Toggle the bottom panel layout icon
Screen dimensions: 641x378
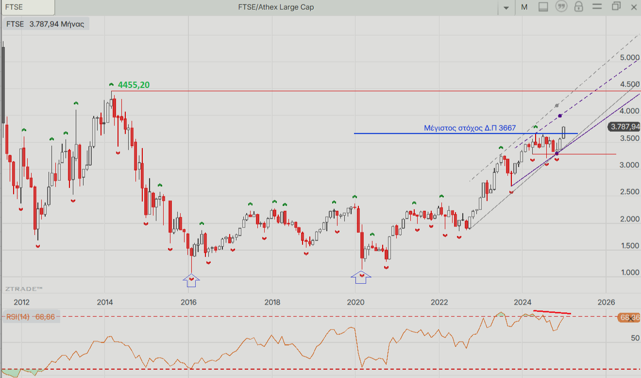point(543,7)
